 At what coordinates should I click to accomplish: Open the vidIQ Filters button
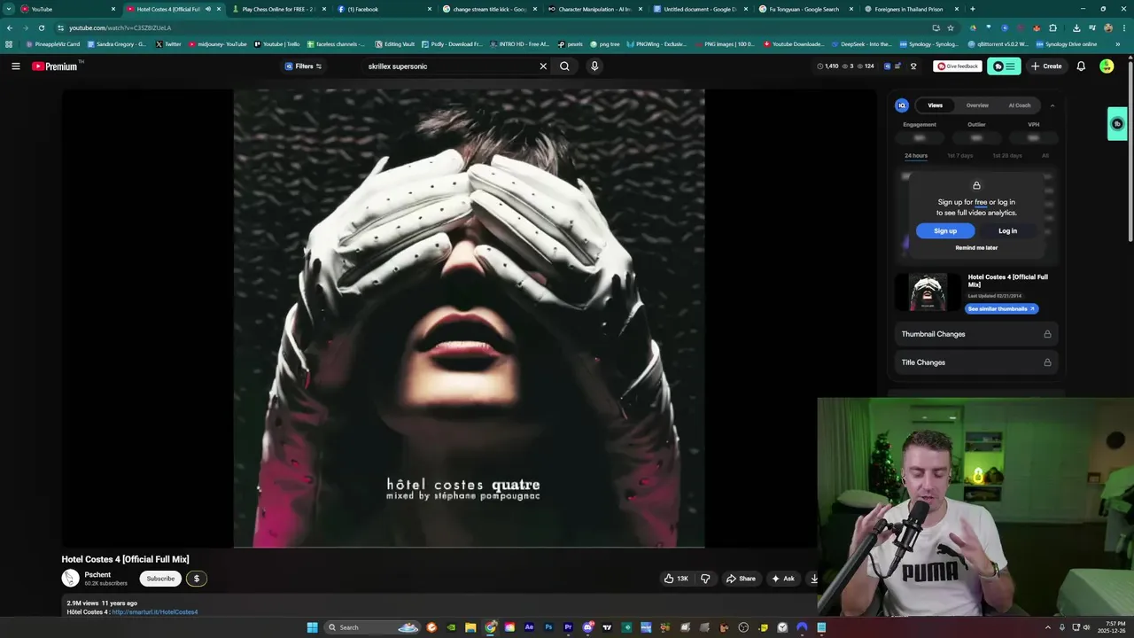303,66
